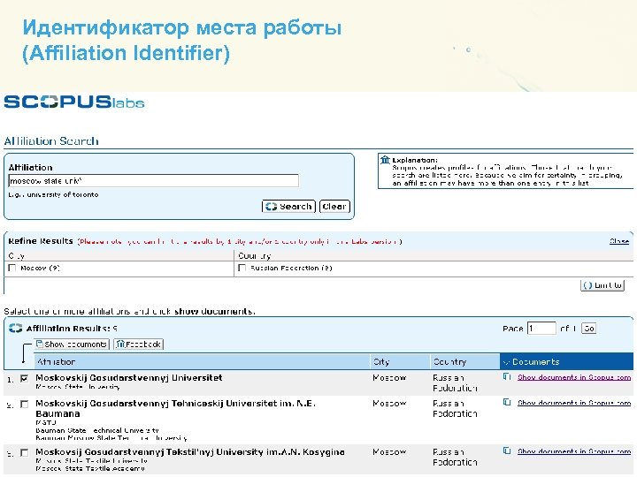Check the Russian Federation country checkbox
The height and width of the screenshot is (477, 637).
point(242,268)
